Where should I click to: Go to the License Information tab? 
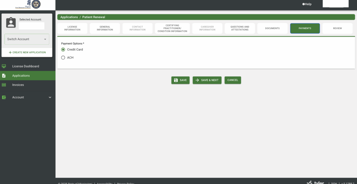coord(72,28)
